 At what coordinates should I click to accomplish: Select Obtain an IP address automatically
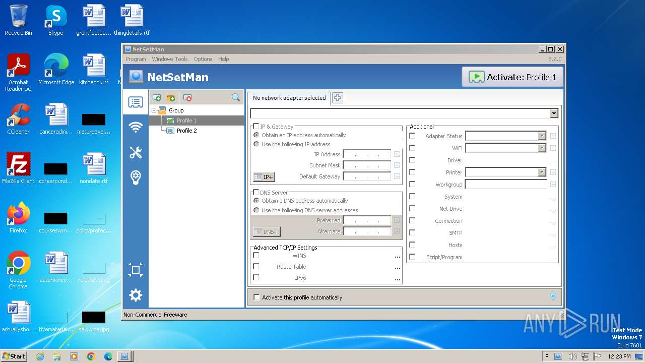(256, 135)
